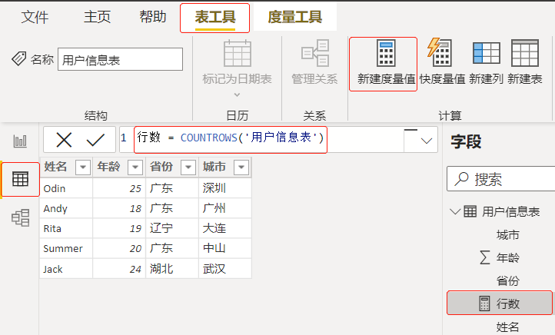Open the 文件 menu tab
This screenshot has width=555, height=335.
pos(35,17)
